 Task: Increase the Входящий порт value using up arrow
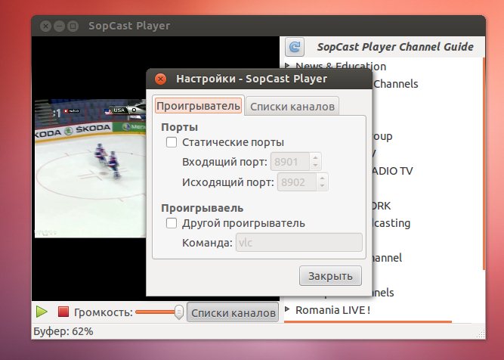point(317,157)
